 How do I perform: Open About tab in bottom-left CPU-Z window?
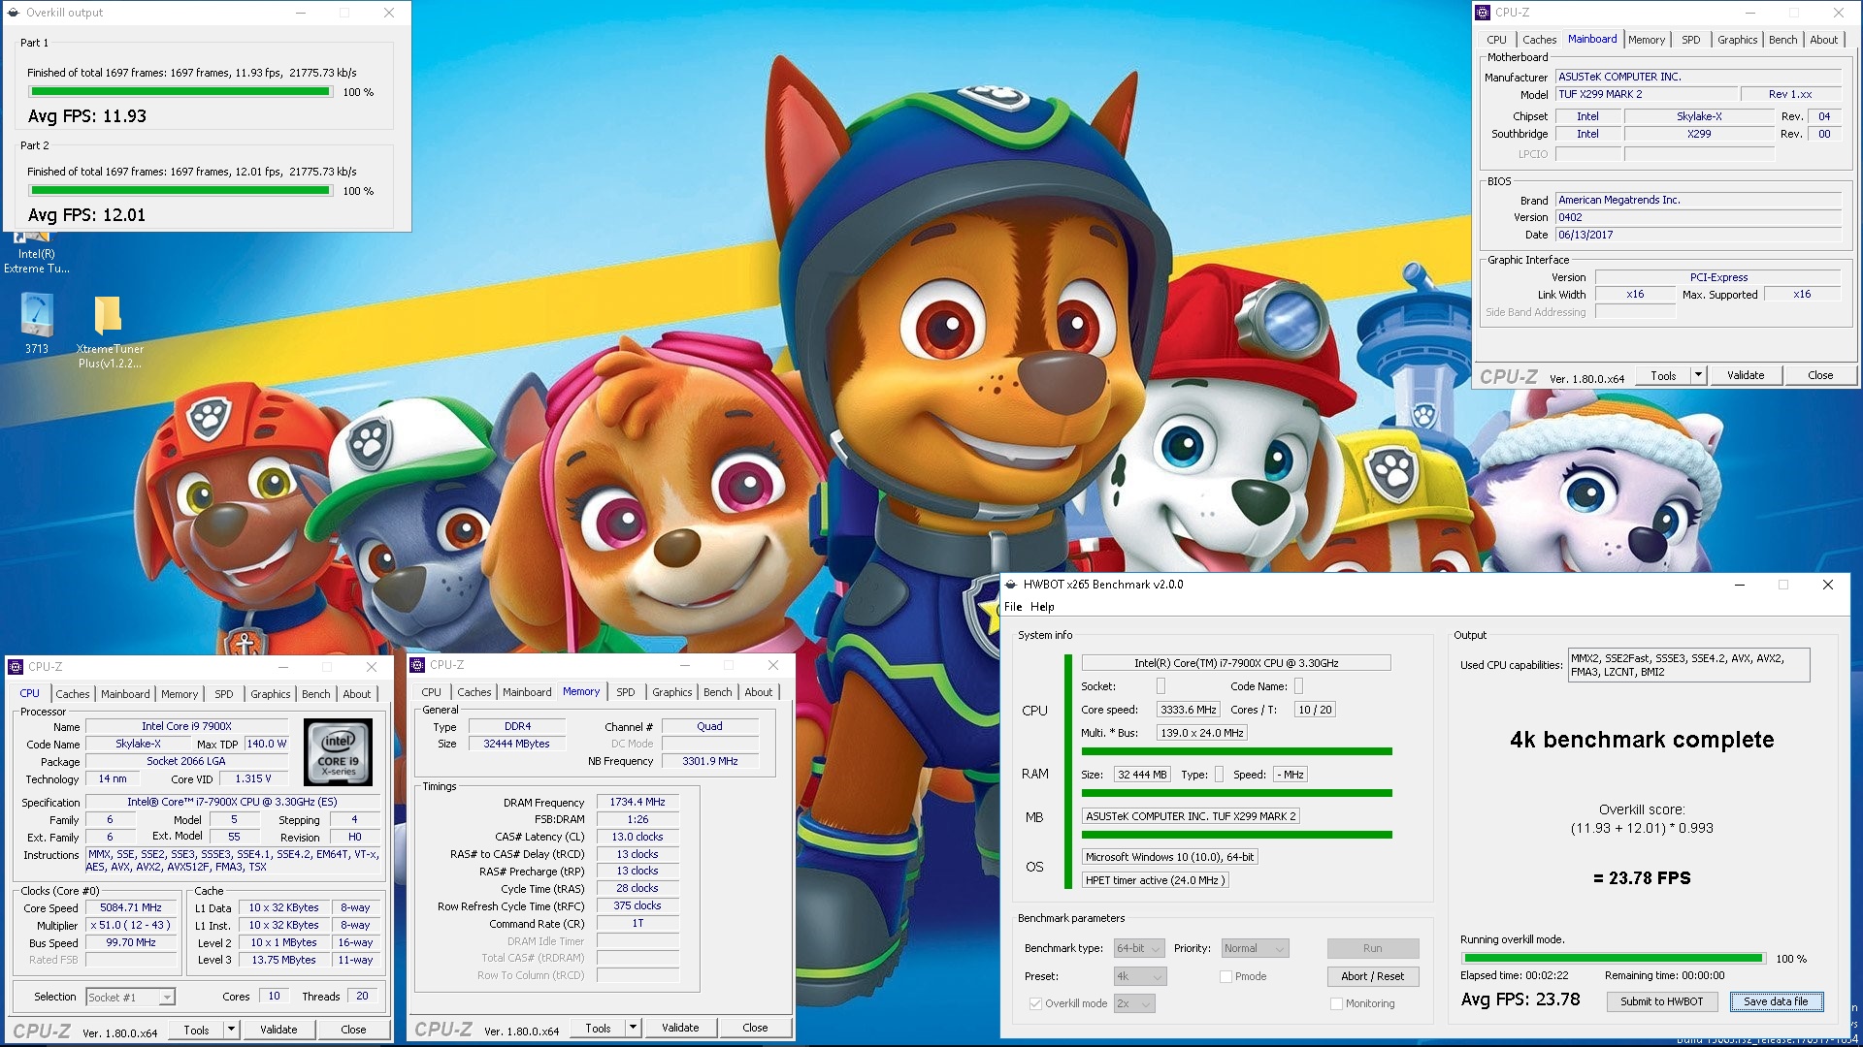pyautogui.click(x=357, y=694)
